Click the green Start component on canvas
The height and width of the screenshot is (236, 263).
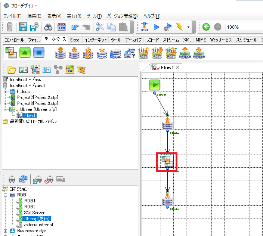155,85
